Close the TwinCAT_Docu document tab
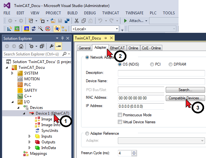The height and width of the screenshot is (158, 206). [x=111, y=38]
